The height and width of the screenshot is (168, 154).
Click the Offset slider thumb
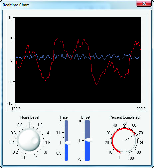[x=89, y=140]
